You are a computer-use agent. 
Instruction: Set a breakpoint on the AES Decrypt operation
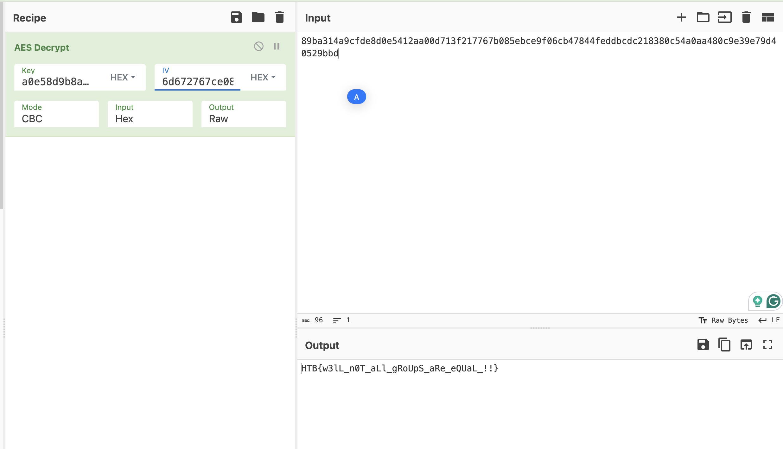click(x=277, y=46)
